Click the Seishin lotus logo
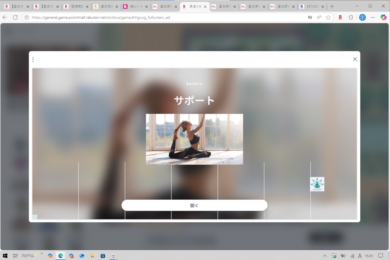Image resolution: width=390 pixels, height=260 pixels. tap(317, 184)
